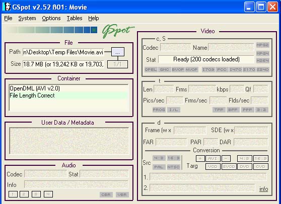
Task: Click the GSpot application icon in title bar
Action: pyautogui.click(x=7, y=7)
